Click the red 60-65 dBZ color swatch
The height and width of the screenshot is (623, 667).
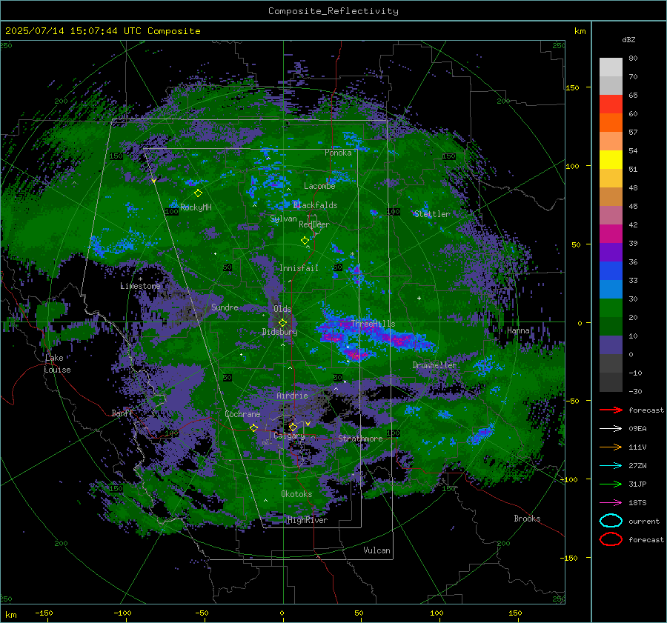[611, 104]
